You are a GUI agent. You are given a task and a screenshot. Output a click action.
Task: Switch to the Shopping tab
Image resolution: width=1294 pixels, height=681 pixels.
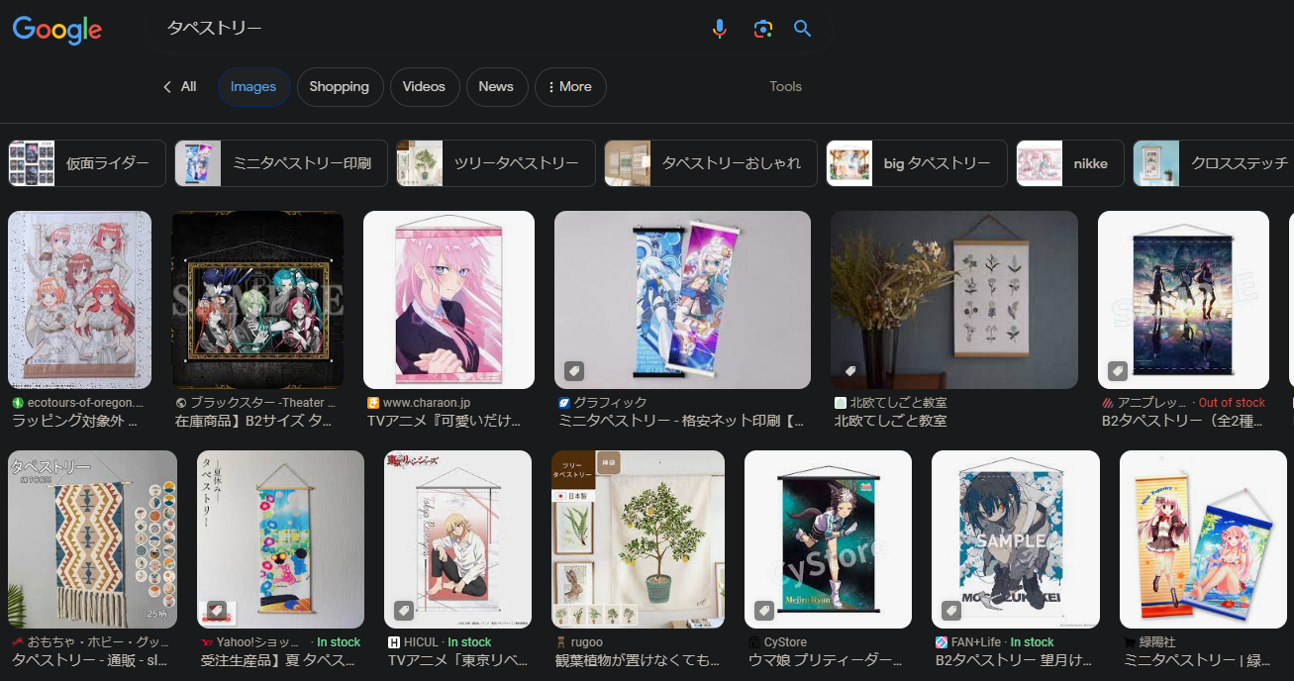pos(340,87)
